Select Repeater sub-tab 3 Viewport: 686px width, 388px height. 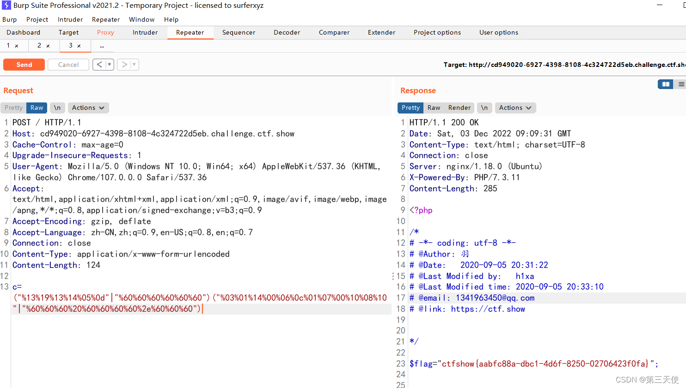[x=71, y=45]
